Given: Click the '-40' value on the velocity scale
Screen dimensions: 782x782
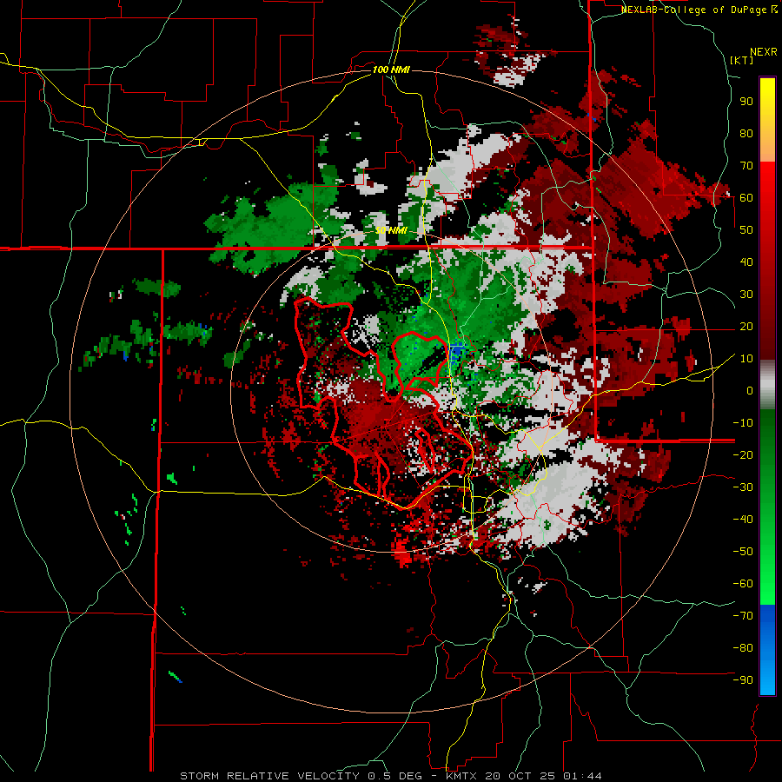Looking at the screenshot, I should point(743,520).
